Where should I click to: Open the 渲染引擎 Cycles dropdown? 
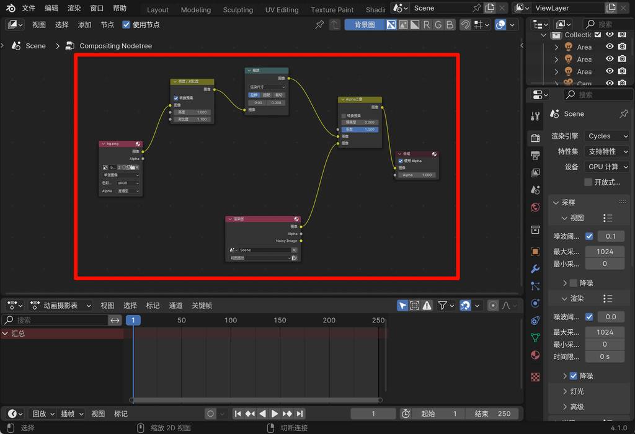point(607,136)
